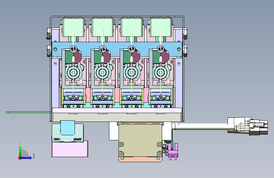Select the rightmost mint green top block
Viewport: 274px width, 178px height.
click(x=161, y=27)
